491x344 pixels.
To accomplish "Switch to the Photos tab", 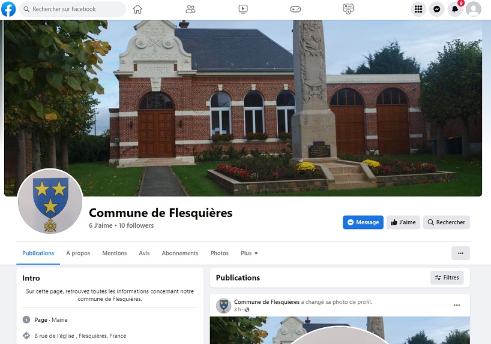I will pyautogui.click(x=220, y=254).
